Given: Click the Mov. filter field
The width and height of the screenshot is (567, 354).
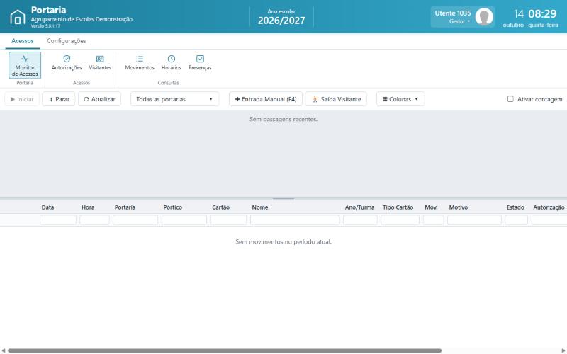Looking at the screenshot, I should pos(434,219).
